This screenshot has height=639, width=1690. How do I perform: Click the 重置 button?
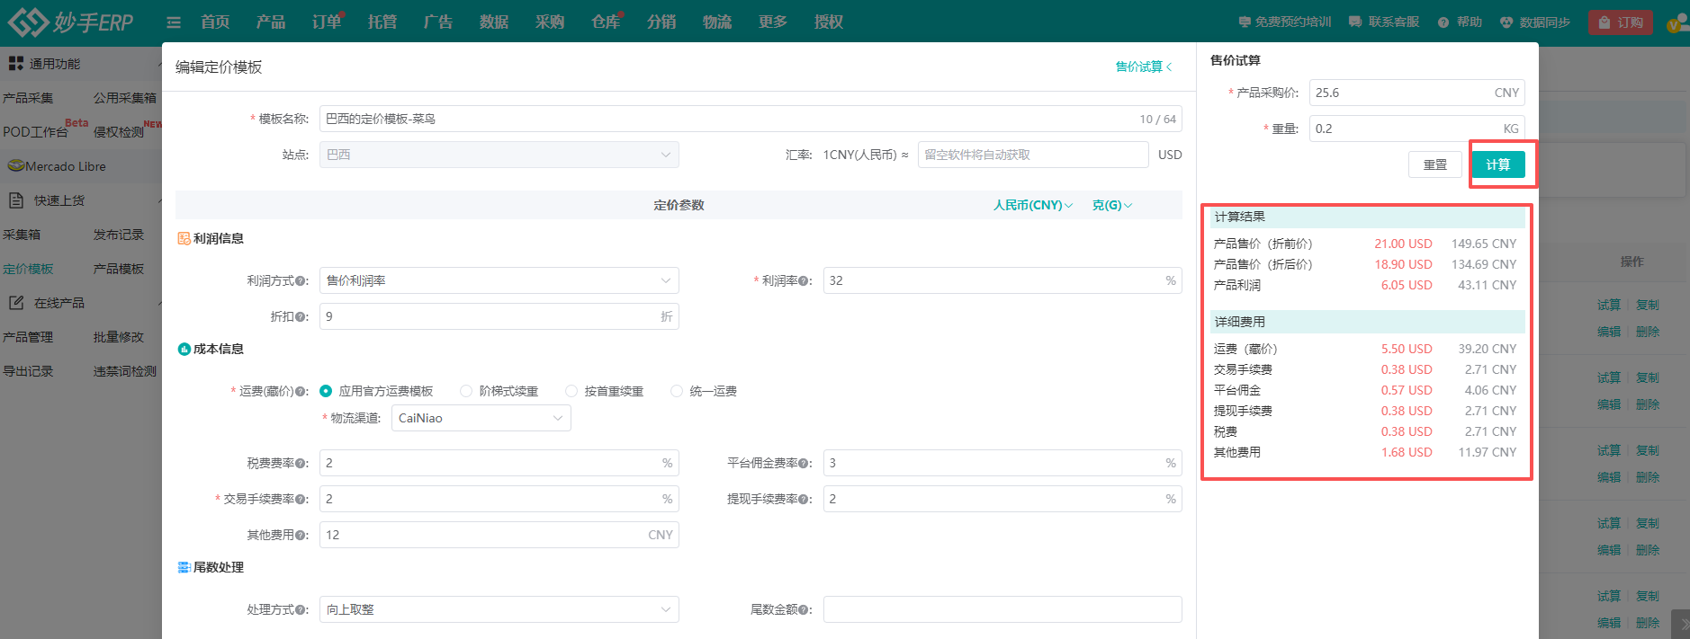[1434, 164]
